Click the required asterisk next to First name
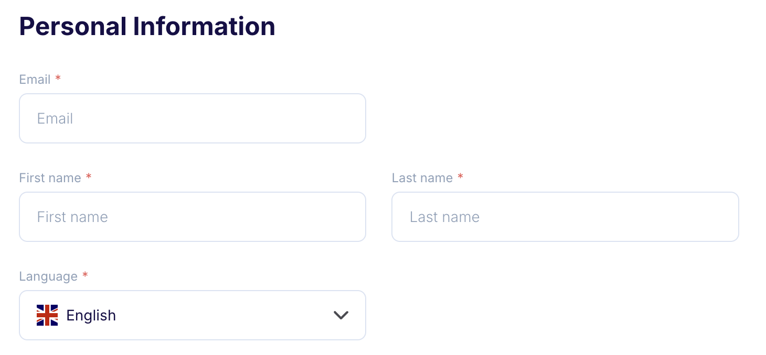Screen dimensions: 766x355 (x=89, y=177)
